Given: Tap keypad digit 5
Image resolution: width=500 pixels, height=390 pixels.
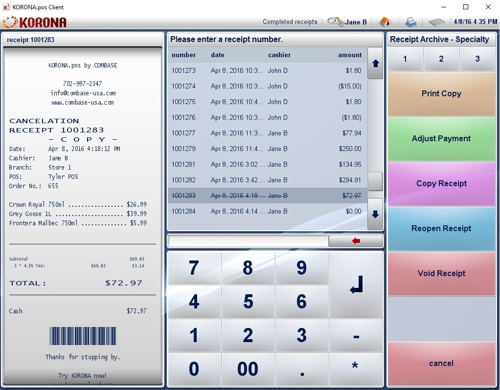Looking at the screenshot, I should [248, 302].
